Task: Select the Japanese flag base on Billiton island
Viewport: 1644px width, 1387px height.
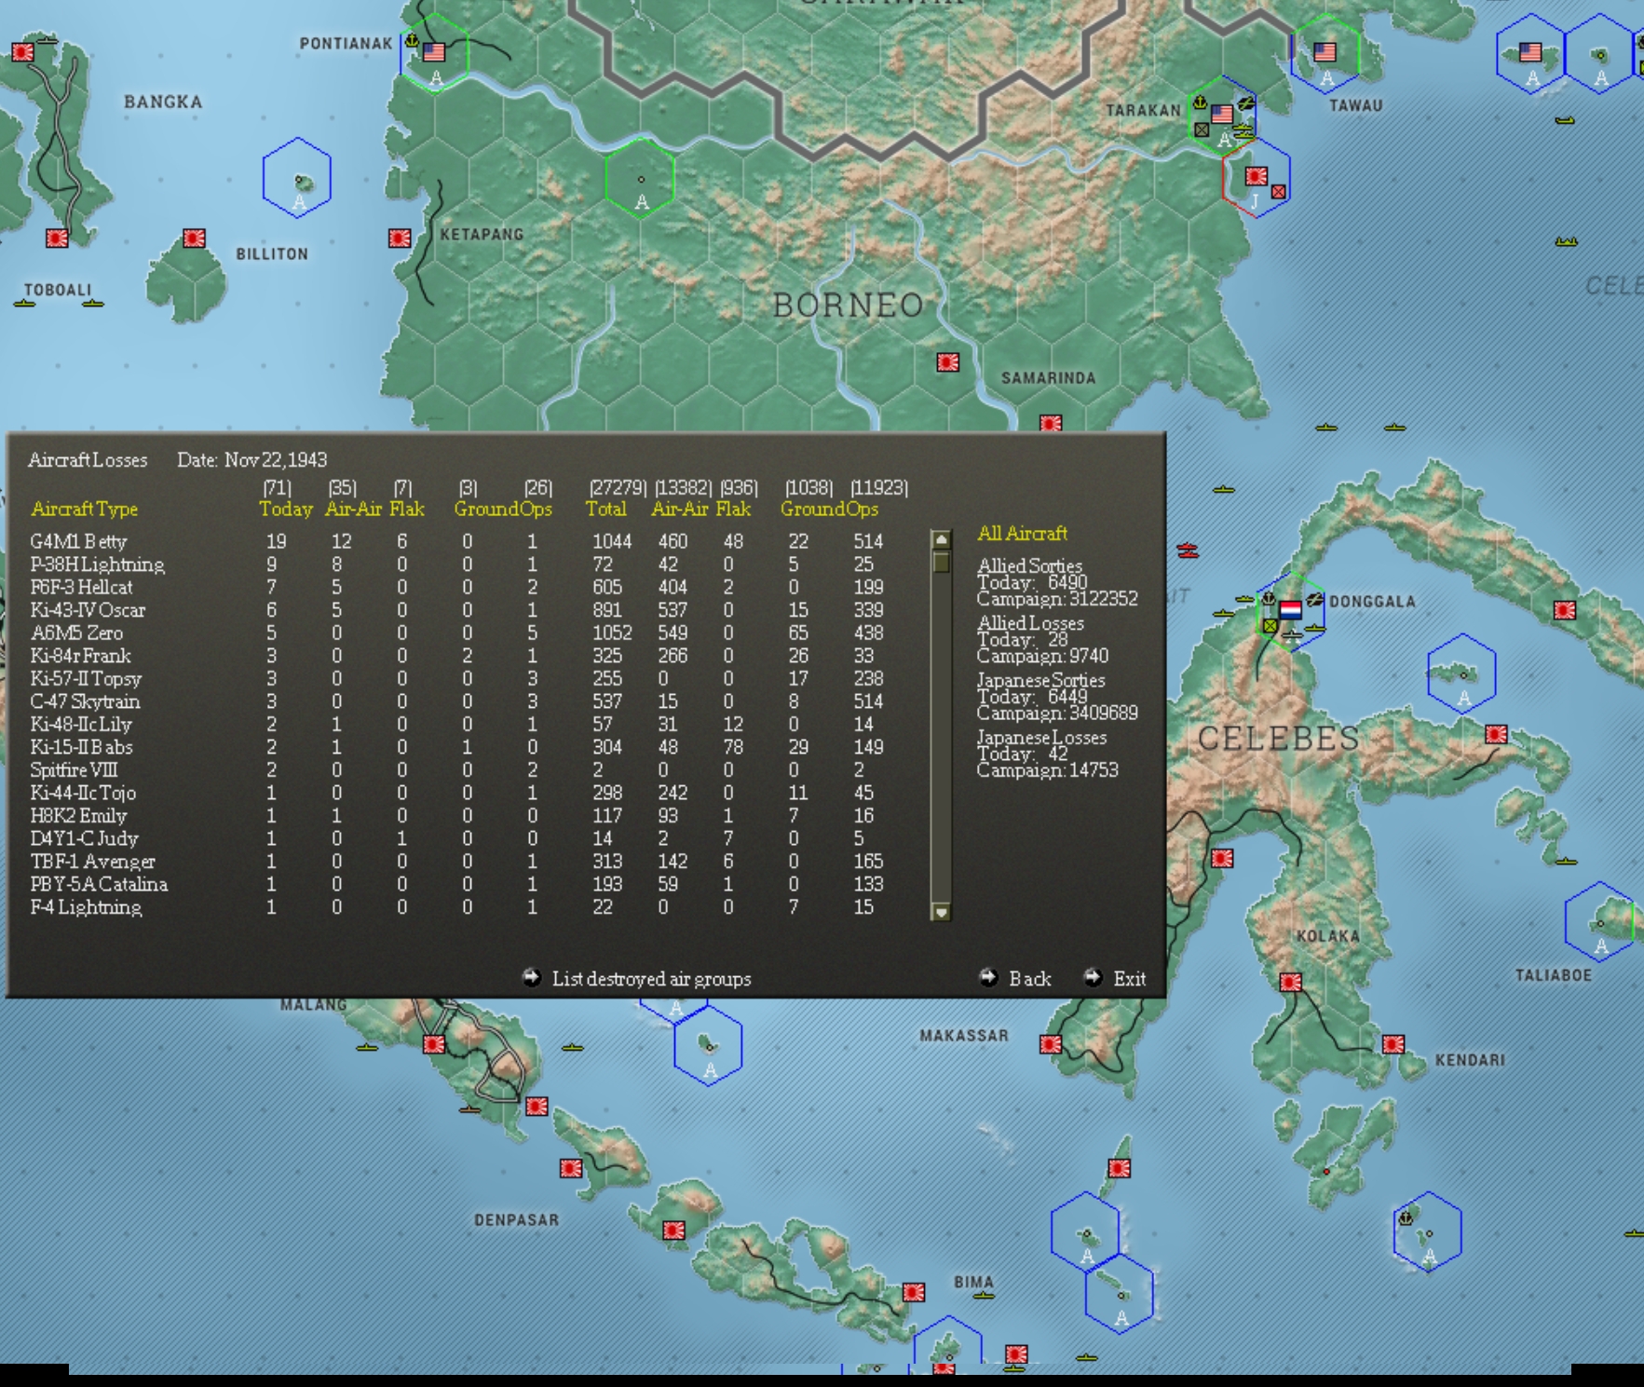Action: tap(194, 238)
